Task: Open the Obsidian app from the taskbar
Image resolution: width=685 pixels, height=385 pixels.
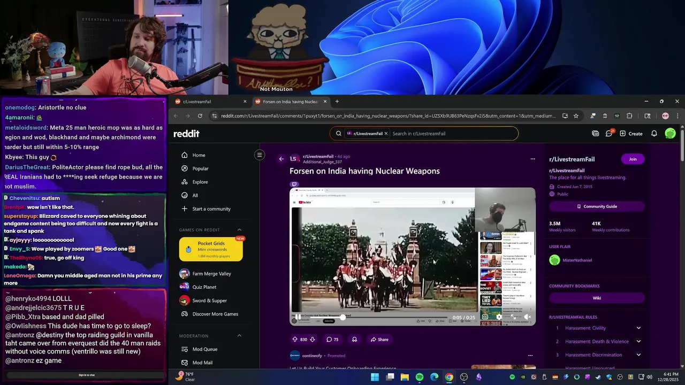Action: (x=478, y=377)
